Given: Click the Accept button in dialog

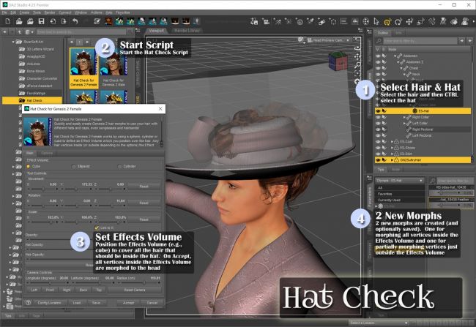Looking at the screenshot, I should click(128, 303).
